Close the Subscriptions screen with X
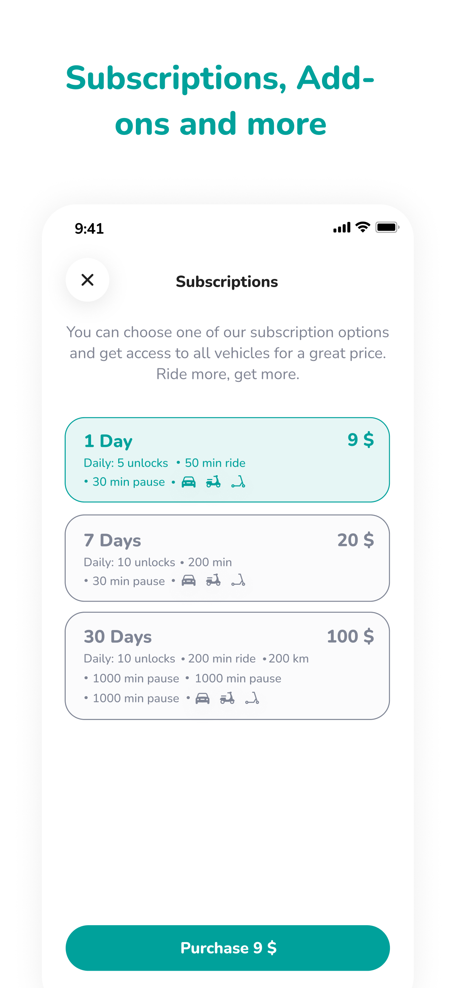This screenshot has height=988, width=456. click(87, 280)
